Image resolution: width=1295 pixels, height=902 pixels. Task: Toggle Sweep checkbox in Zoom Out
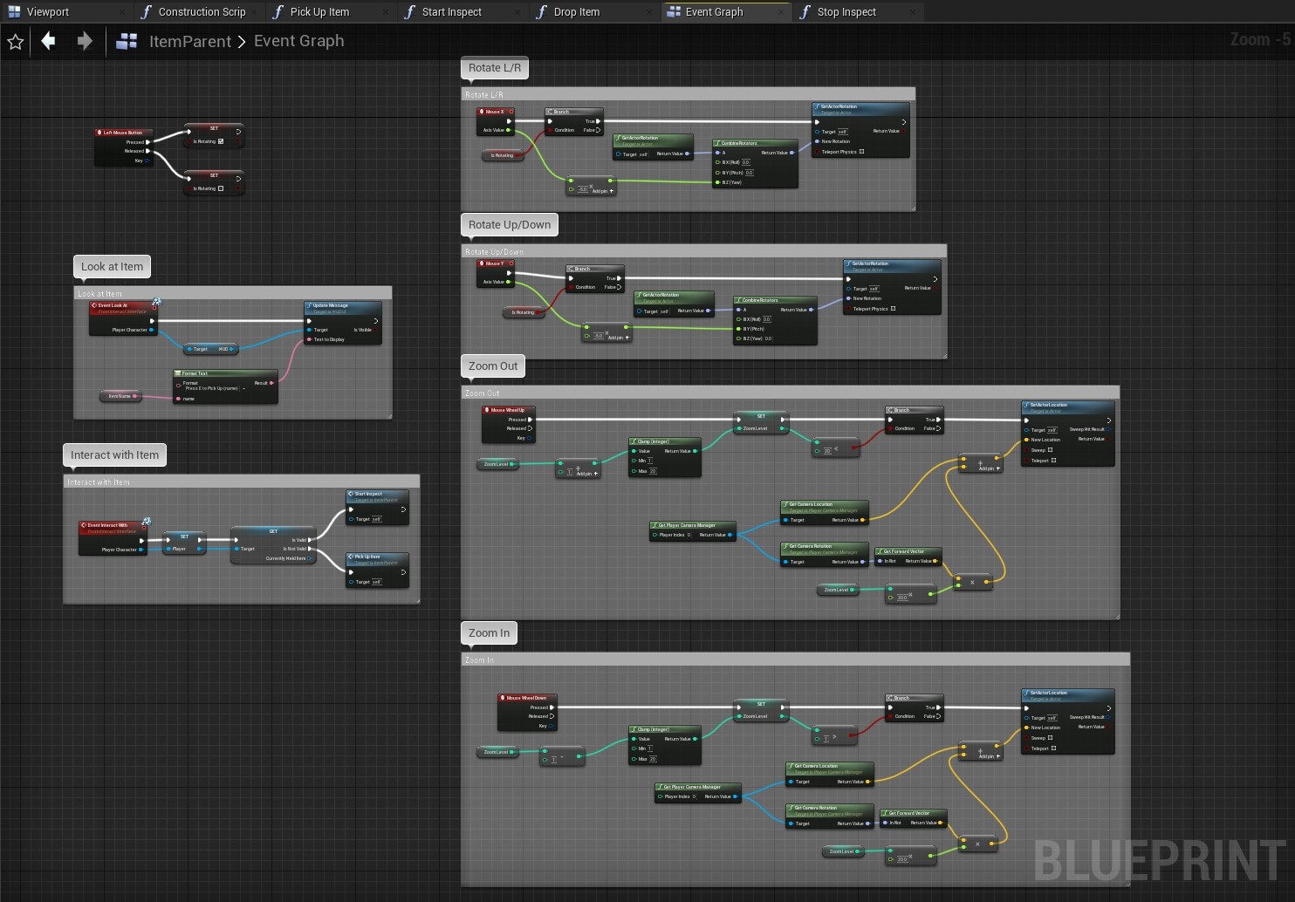point(1050,450)
